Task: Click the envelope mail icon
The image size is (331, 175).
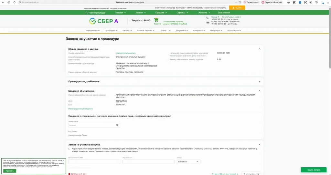Action: click(x=208, y=23)
